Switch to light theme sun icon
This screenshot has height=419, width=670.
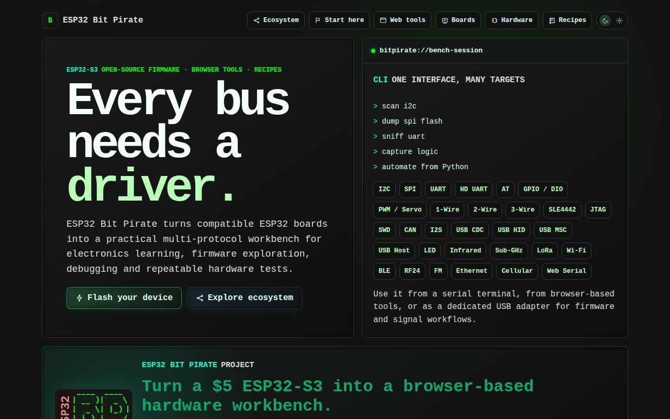(619, 20)
